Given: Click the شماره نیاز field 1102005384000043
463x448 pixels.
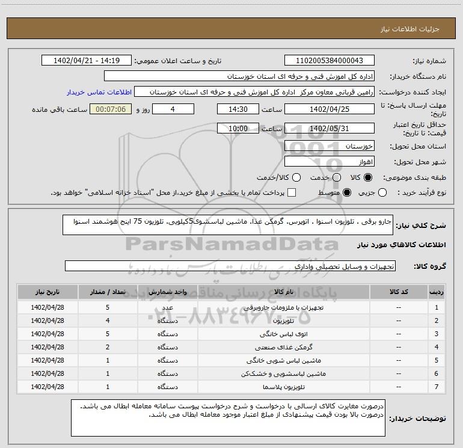Looking at the screenshot, I should pos(330,61).
